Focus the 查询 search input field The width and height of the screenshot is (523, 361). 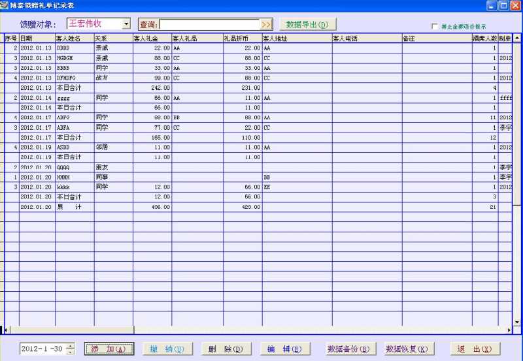click(209, 24)
